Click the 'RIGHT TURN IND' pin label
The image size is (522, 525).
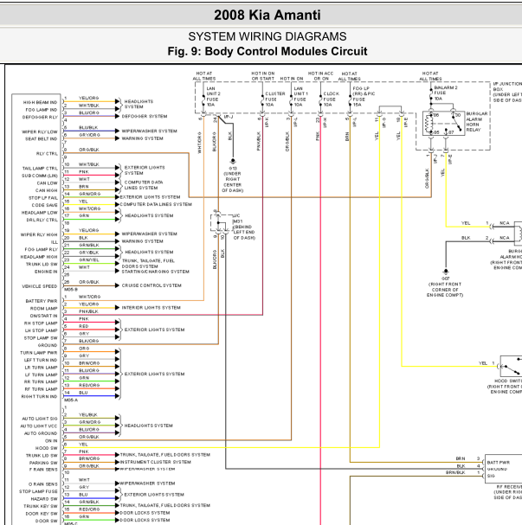(40, 396)
